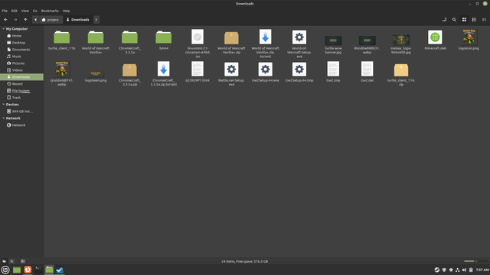Select the logoicon.png image
Viewport: 490px width, 275px height.
click(469, 40)
